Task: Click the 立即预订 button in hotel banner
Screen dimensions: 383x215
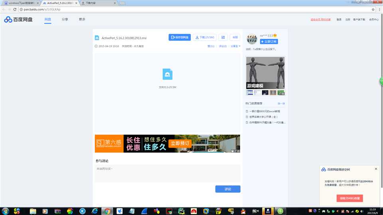Action: pos(180,143)
